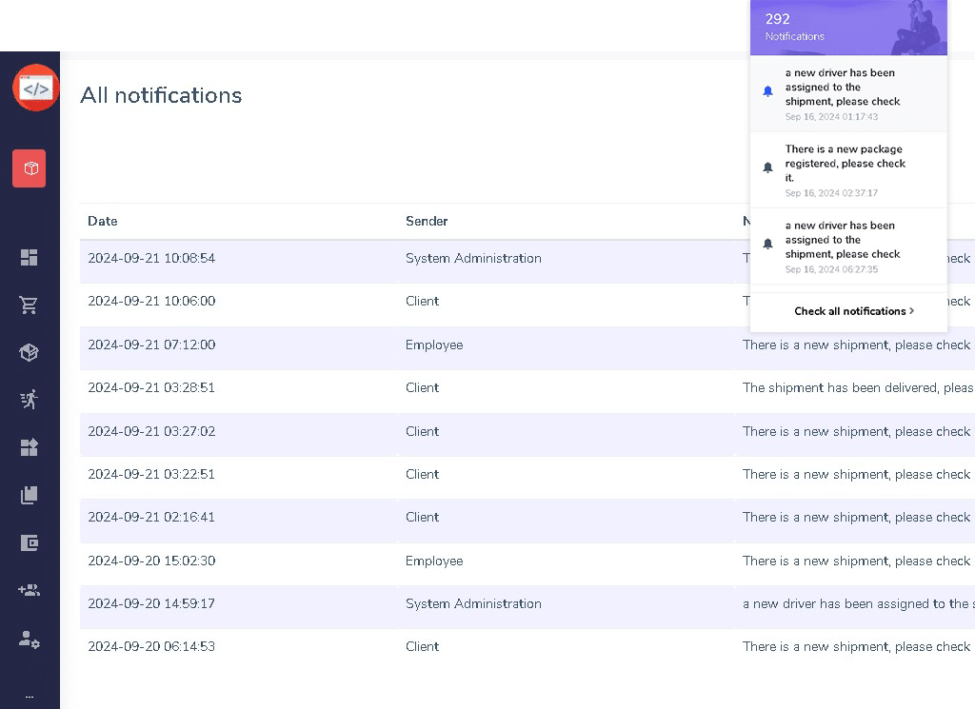Click the running person sidebar icon
The height and width of the screenshot is (709, 975).
[30, 400]
